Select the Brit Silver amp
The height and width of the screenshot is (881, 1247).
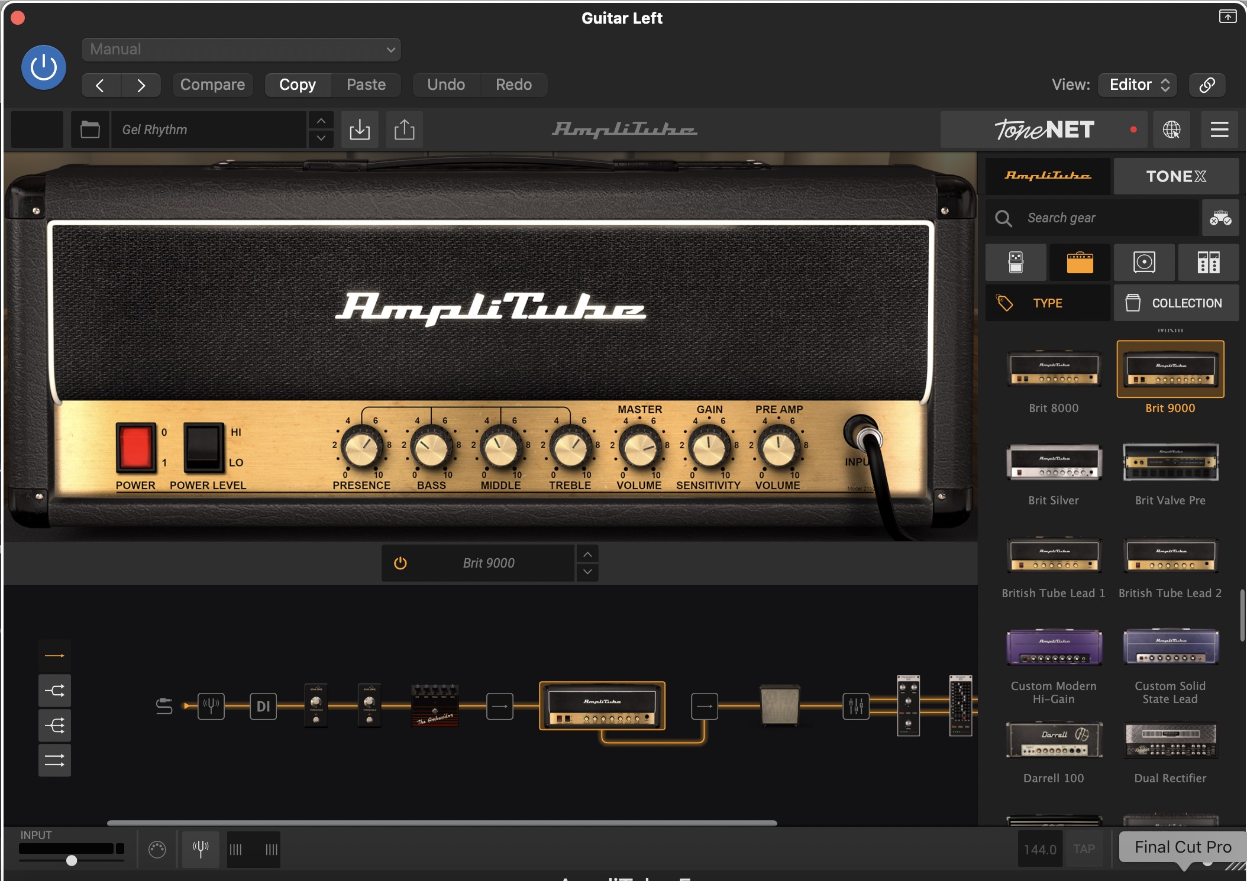[1054, 462]
